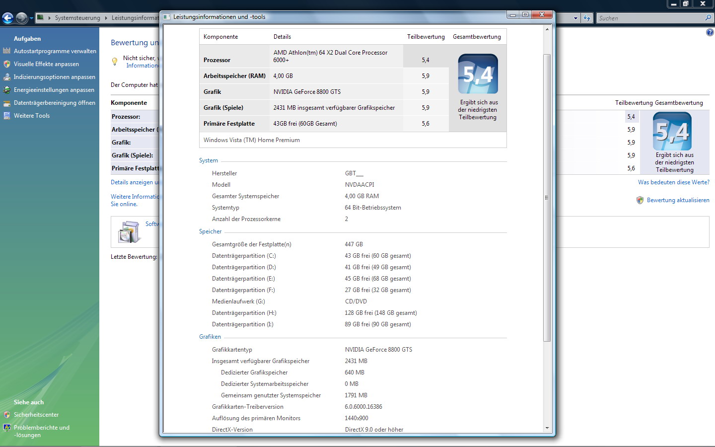Click the Leistungsinformationen dialog title icon
Image resolution: width=715 pixels, height=447 pixels.
tap(167, 17)
